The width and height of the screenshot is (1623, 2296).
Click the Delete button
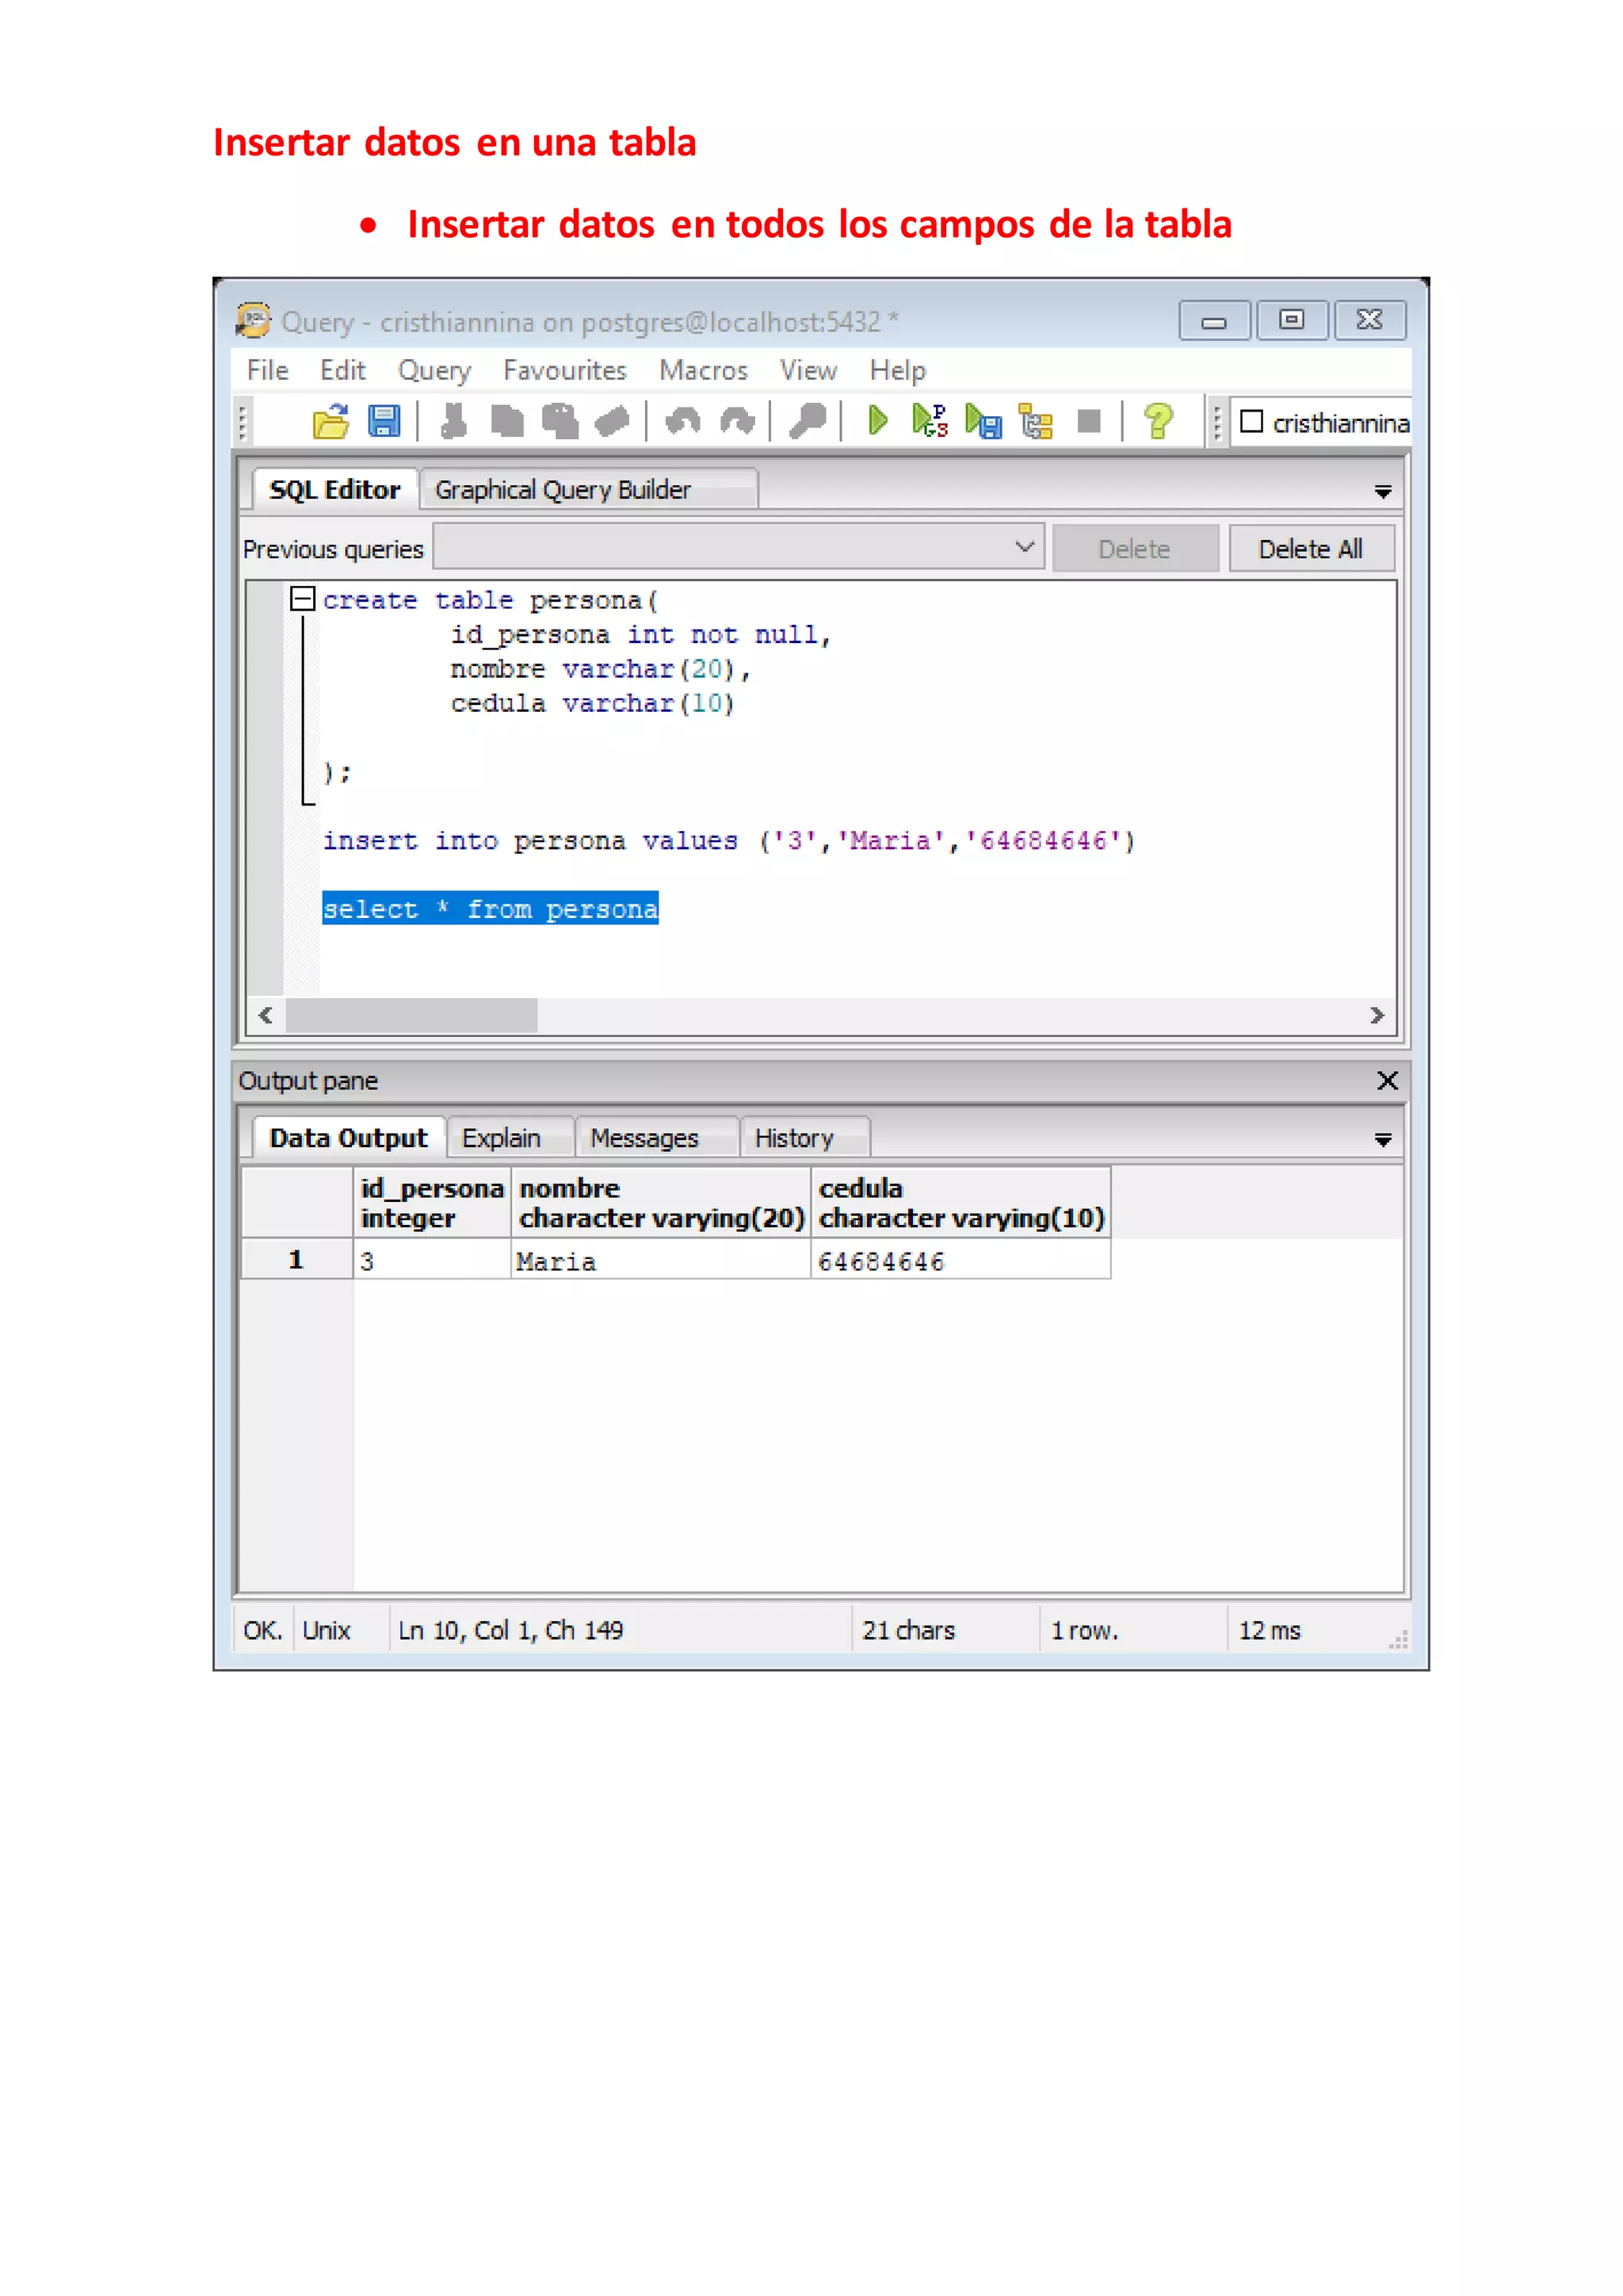1136,549
